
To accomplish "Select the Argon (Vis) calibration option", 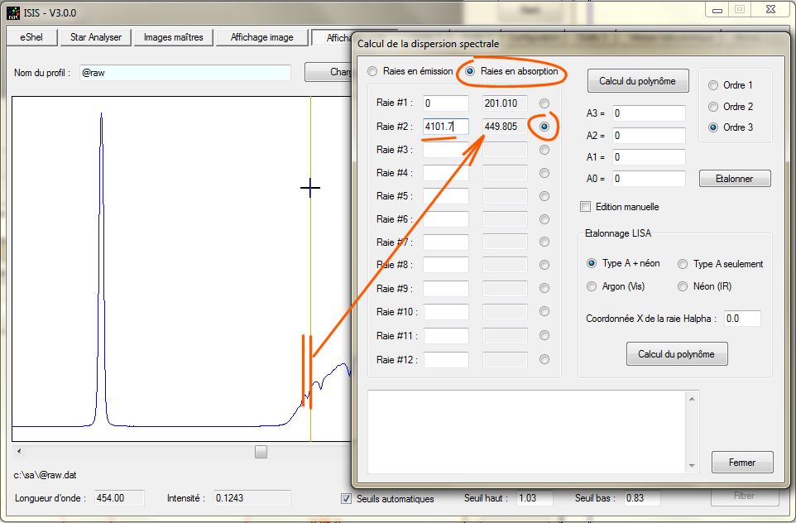I will pos(592,286).
